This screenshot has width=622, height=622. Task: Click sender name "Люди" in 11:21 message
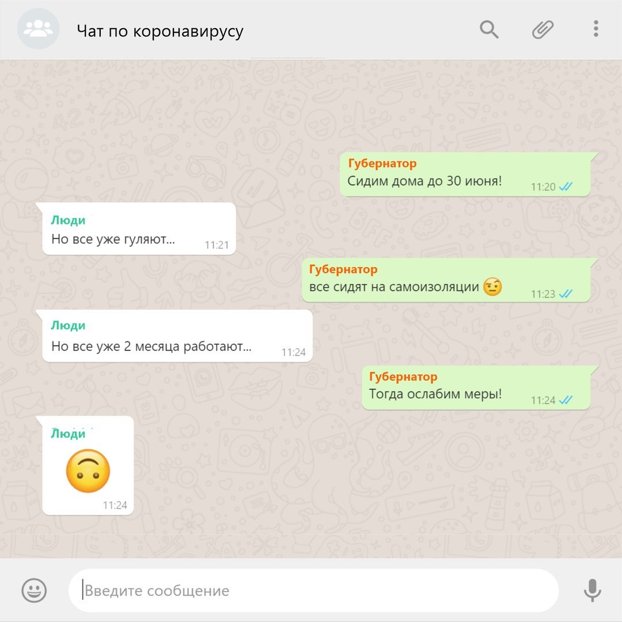(x=68, y=220)
